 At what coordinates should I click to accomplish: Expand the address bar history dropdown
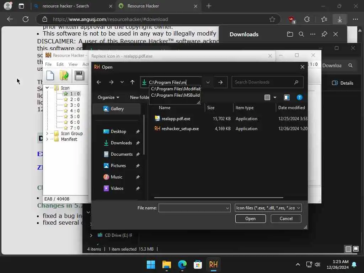[208, 82]
